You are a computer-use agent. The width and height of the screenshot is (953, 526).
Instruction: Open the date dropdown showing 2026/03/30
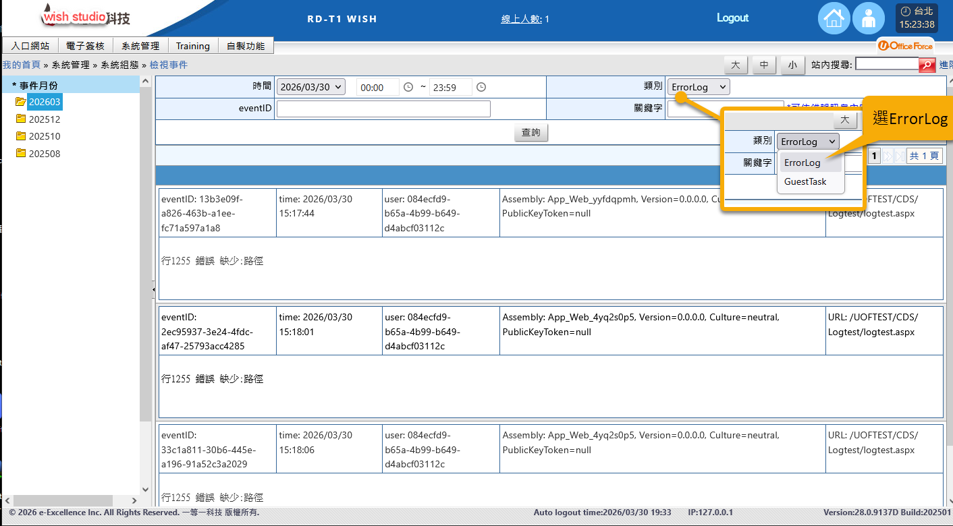pyautogui.click(x=310, y=87)
